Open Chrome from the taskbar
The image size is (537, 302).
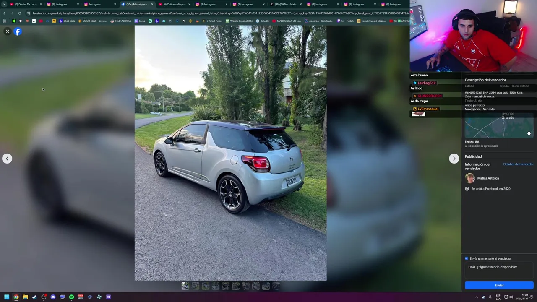point(16,297)
